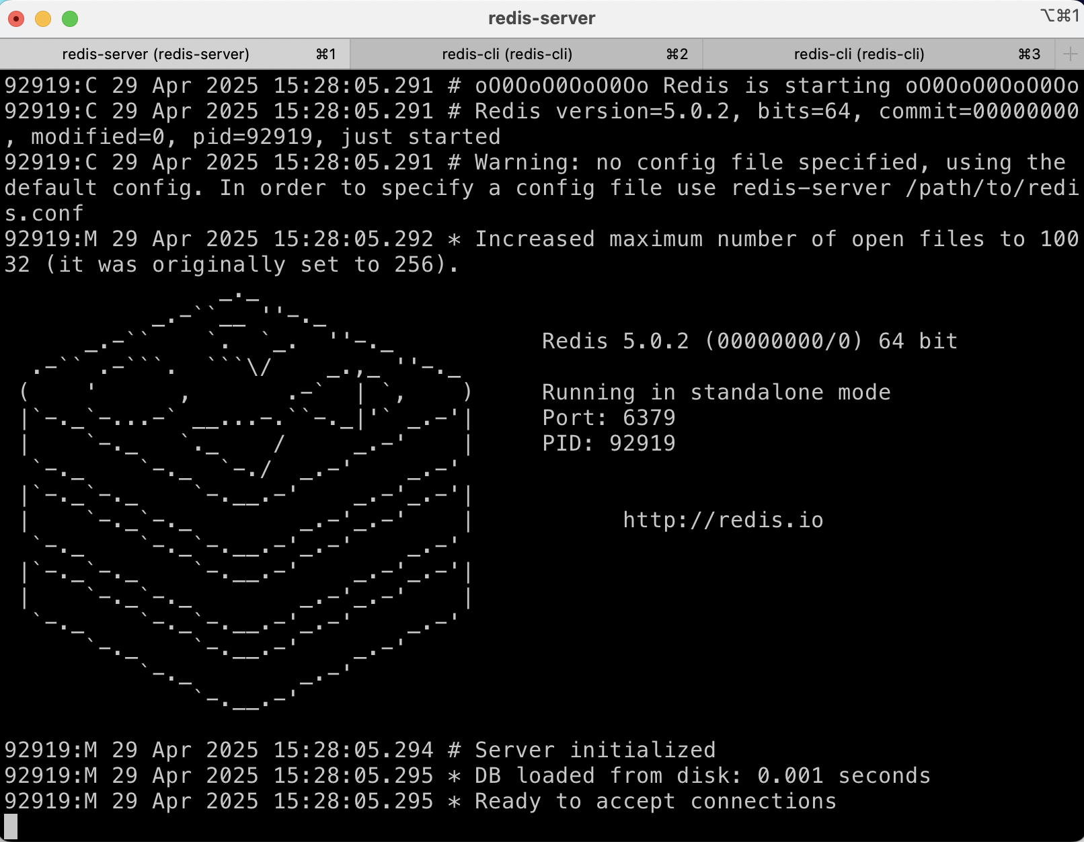Maximize the redis-server window

click(x=70, y=19)
